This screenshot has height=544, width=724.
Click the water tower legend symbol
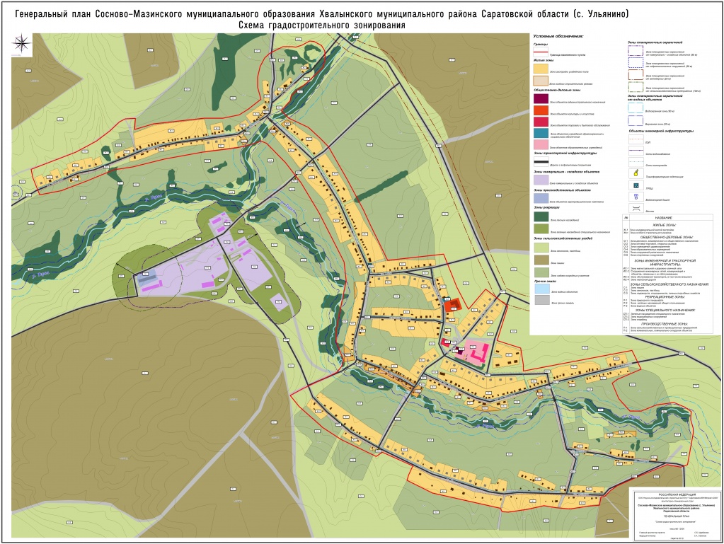(636, 197)
